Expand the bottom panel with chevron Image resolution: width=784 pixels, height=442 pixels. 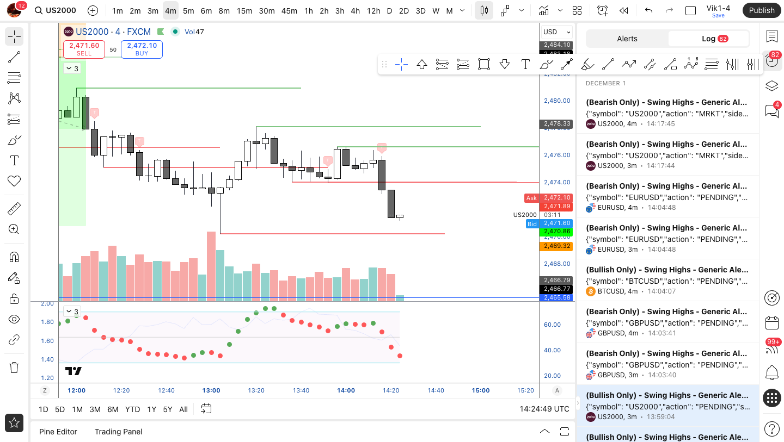tap(544, 432)
